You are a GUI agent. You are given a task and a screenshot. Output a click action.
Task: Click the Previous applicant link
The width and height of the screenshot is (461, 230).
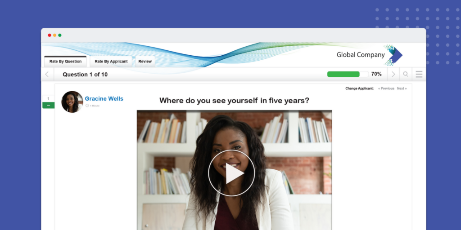click(x=386, y=88)
